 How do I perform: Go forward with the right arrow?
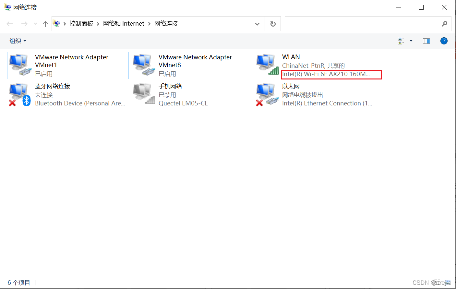pos(24,24)
